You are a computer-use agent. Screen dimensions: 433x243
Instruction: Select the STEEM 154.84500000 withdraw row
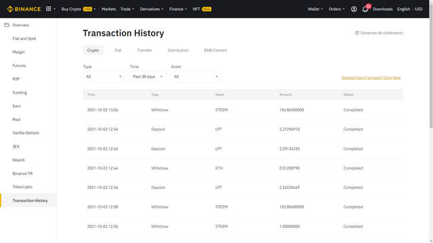tap(243, 110)
